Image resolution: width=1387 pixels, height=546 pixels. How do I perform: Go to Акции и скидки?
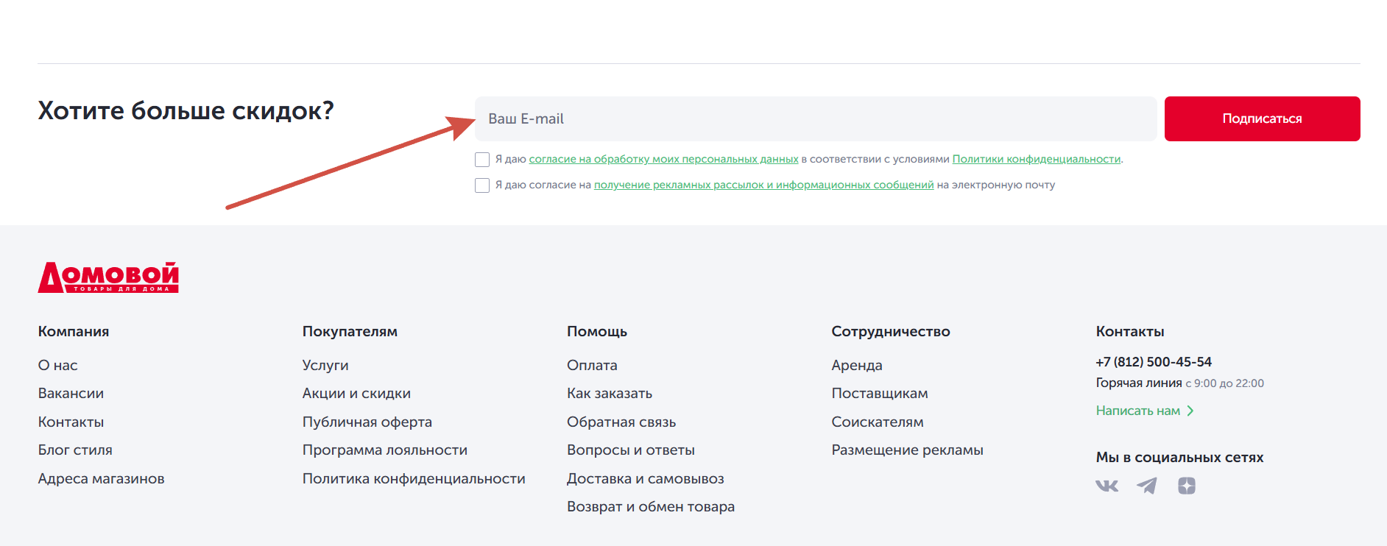click(x=356, y=393)
